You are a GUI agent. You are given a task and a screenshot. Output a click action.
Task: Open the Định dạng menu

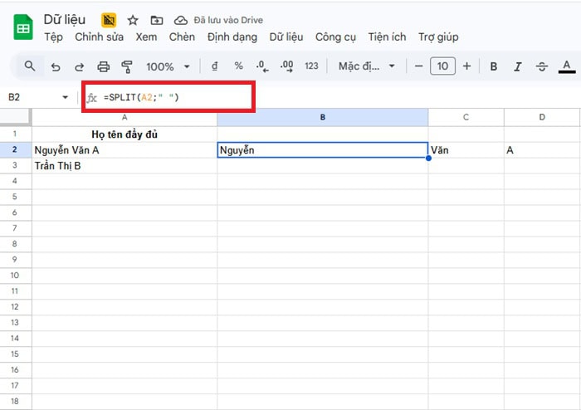click(232, 37)
